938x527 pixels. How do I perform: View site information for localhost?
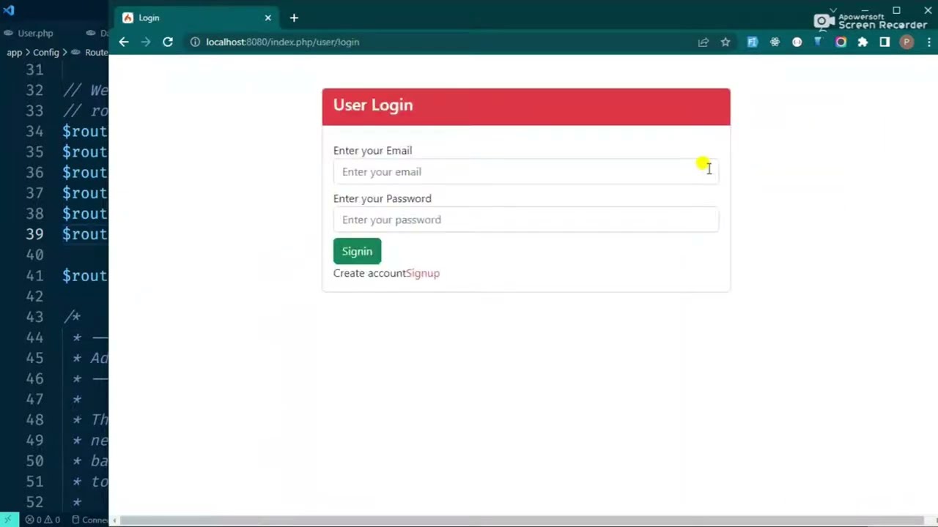(195, 42)
